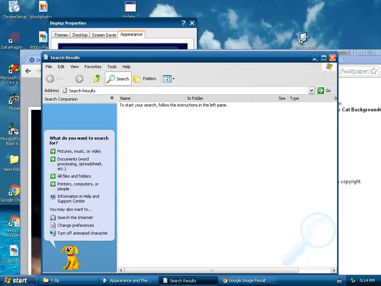
Task: Open the Help menu
Action: 126,67
